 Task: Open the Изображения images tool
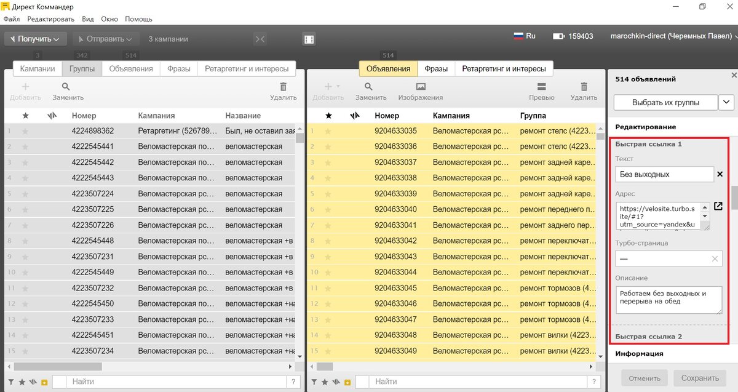pos(421,87)
